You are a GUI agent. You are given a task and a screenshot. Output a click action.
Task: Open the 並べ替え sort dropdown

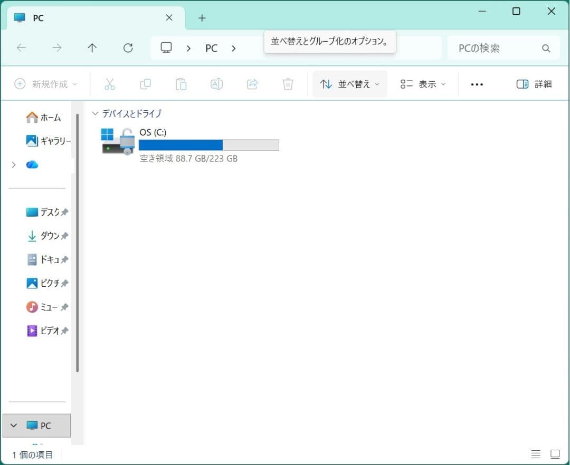(x=349, y=84)
